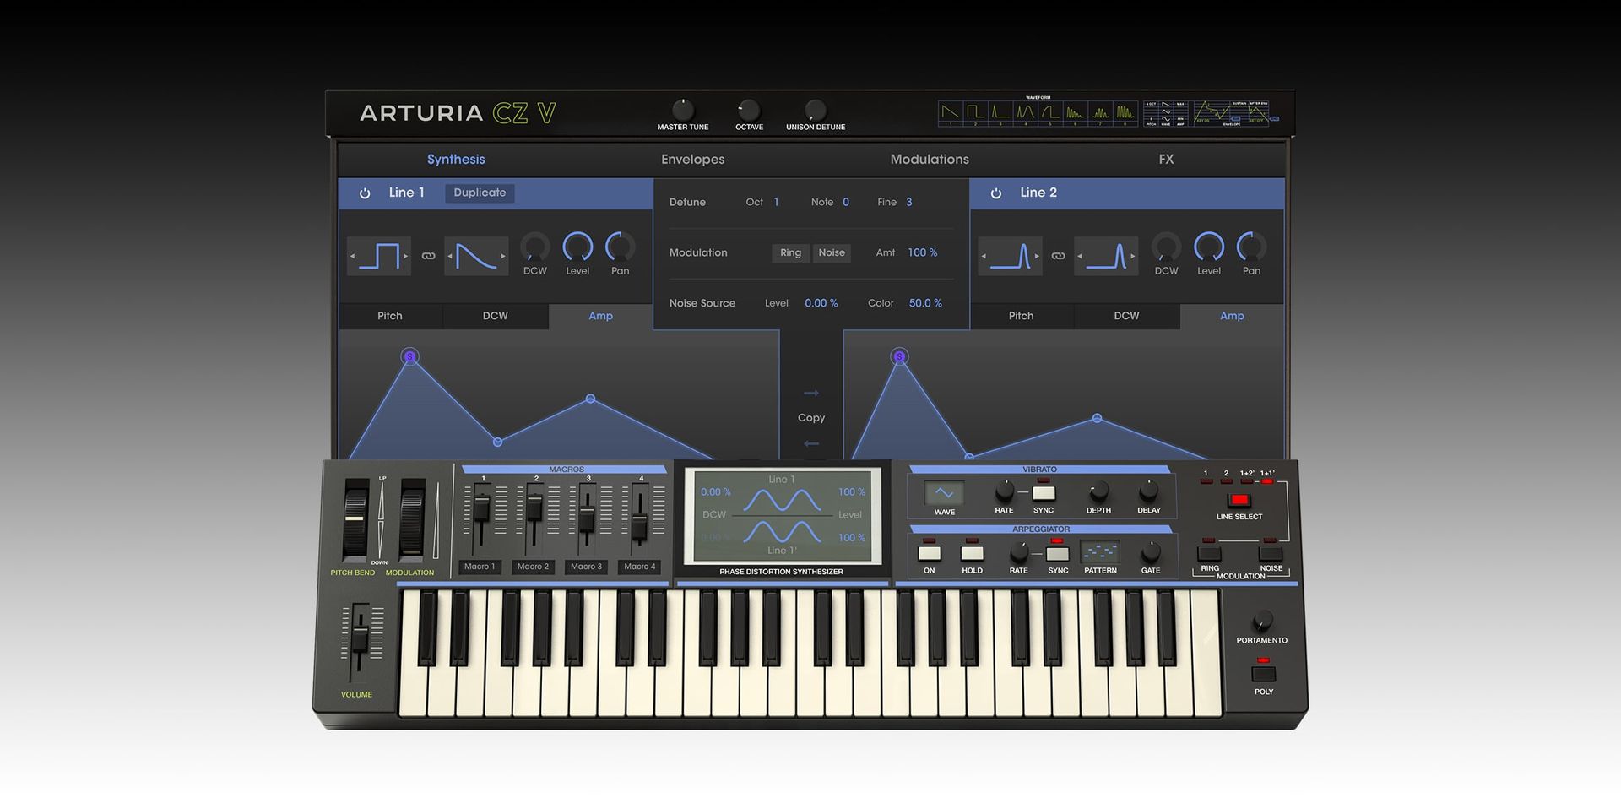This screenshot has width=1621, height=798.
Task: Click the Vibrato Depth knob
Action: (1098, 491)
